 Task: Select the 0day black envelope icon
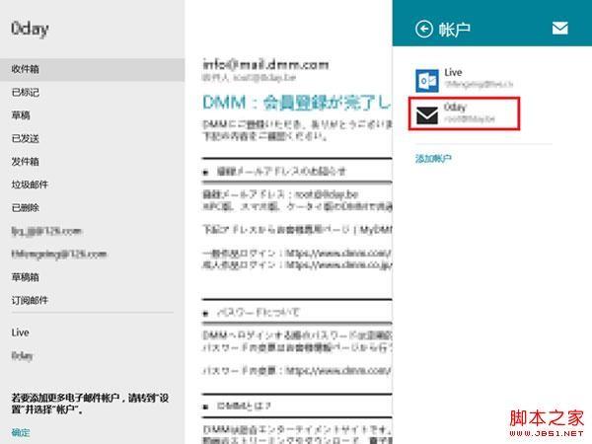[x=427, y=115]
